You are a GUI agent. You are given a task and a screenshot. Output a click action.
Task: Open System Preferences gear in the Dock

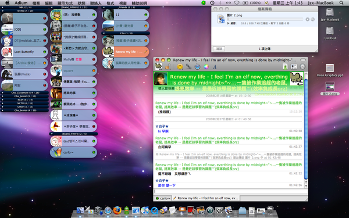[219, 210]
